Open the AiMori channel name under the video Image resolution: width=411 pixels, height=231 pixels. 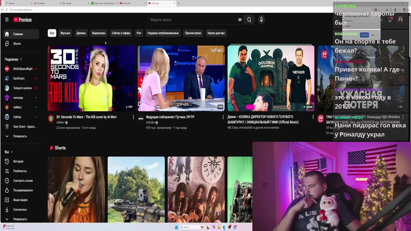pos(60,123)
